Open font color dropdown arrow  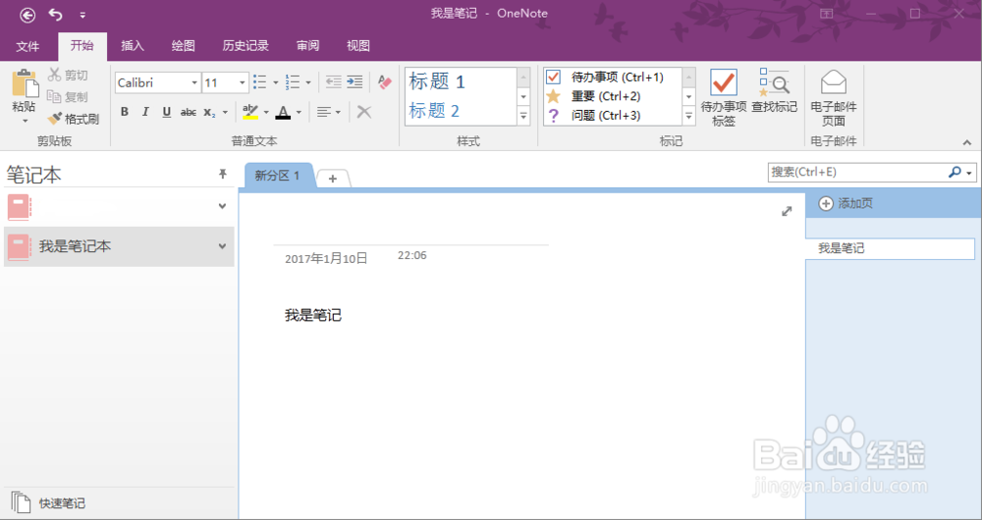pyautogui.click(x=299, y=113)
